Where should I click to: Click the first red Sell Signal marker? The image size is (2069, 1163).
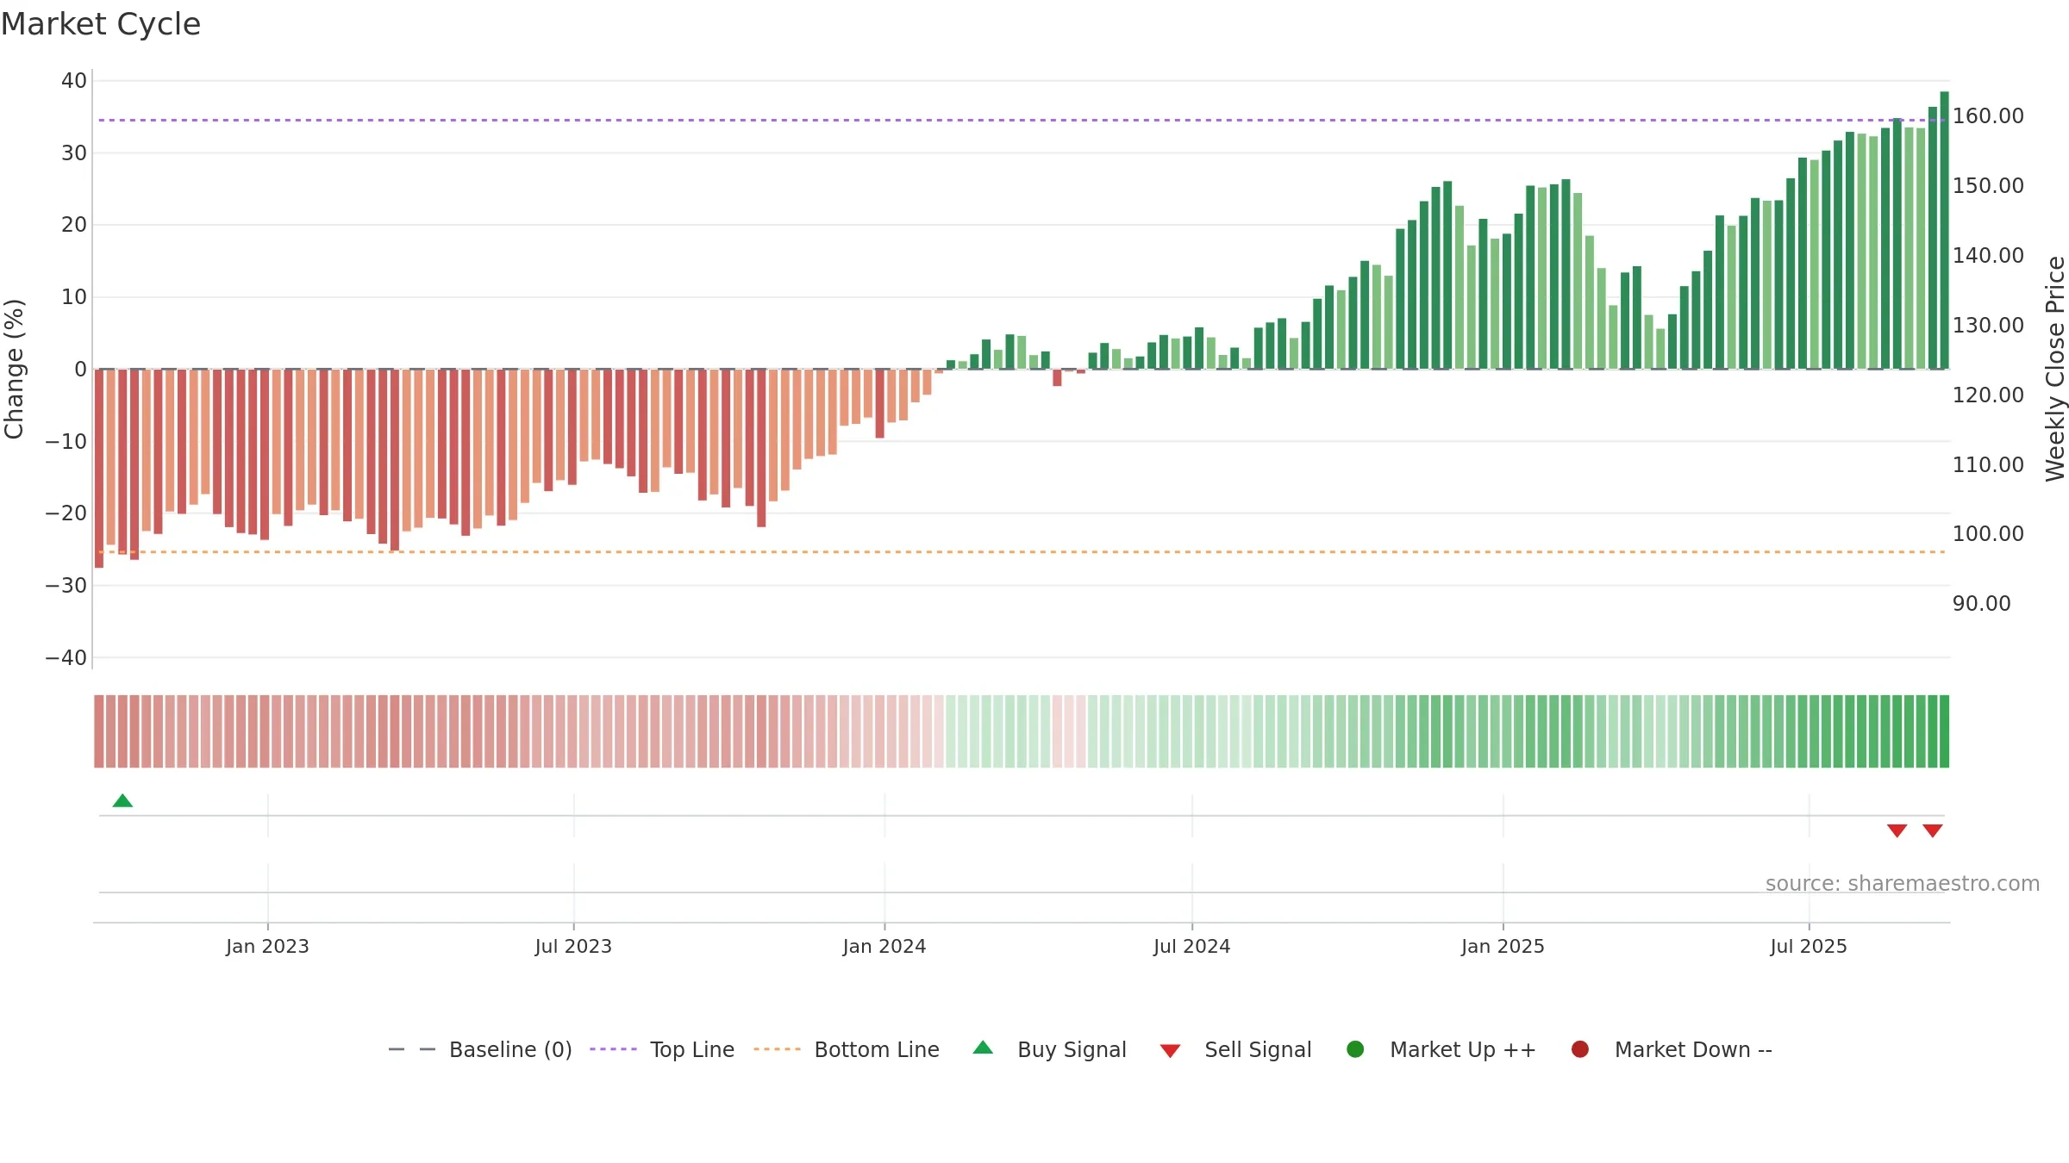click(1897, 830)
